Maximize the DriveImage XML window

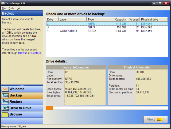[160, 3]
